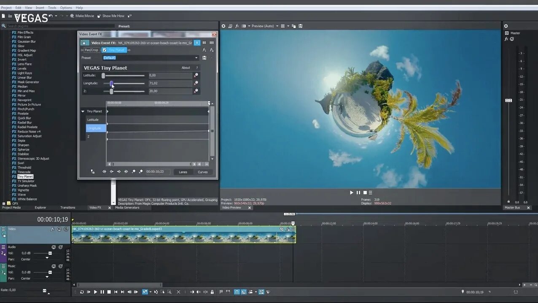The image size is (538, 303).
Task: Toggle automatic crossfades in the toolbar
Action: (x=244, y=292)
